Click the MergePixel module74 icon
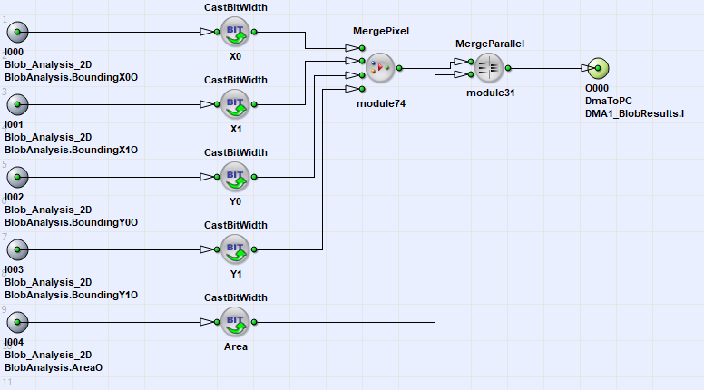Image resolution: width=704 pixels, height=390 pixels. coord(380,68)
